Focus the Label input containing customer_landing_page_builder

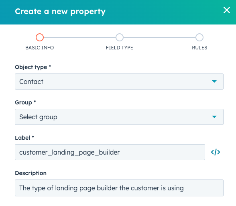[x=110, y=152]
